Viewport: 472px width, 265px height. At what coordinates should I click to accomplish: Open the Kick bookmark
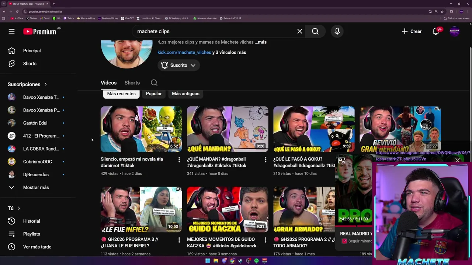pyautogui.click(x=57, y=18)
